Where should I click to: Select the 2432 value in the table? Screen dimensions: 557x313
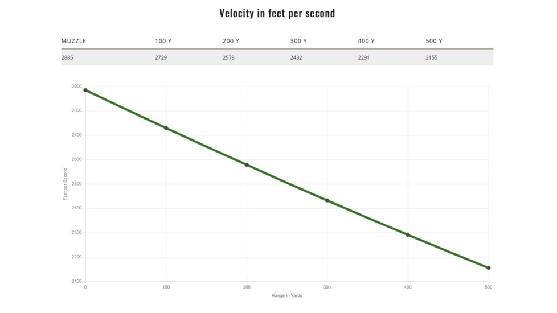coord(296,57)
